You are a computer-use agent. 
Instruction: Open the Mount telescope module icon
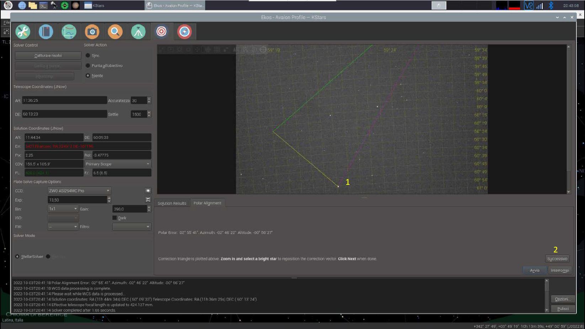coord(138,32)
